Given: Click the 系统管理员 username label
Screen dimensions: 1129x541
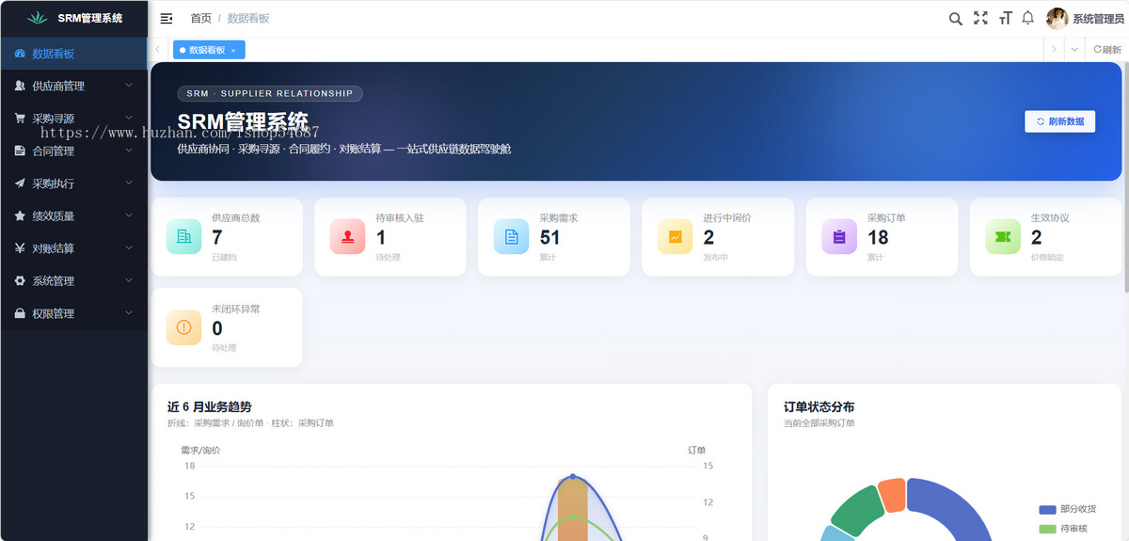Looking at the screenshot, I should (x=1098, y=18).
